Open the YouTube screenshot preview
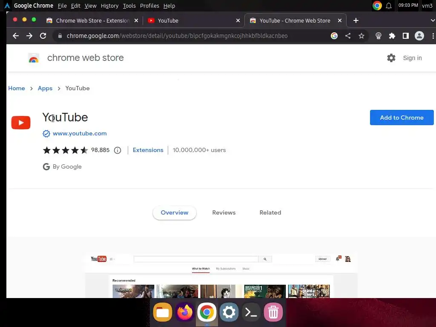Image resolution: width=436 pixels, height=327 pixels. click(x=221, y=275)
